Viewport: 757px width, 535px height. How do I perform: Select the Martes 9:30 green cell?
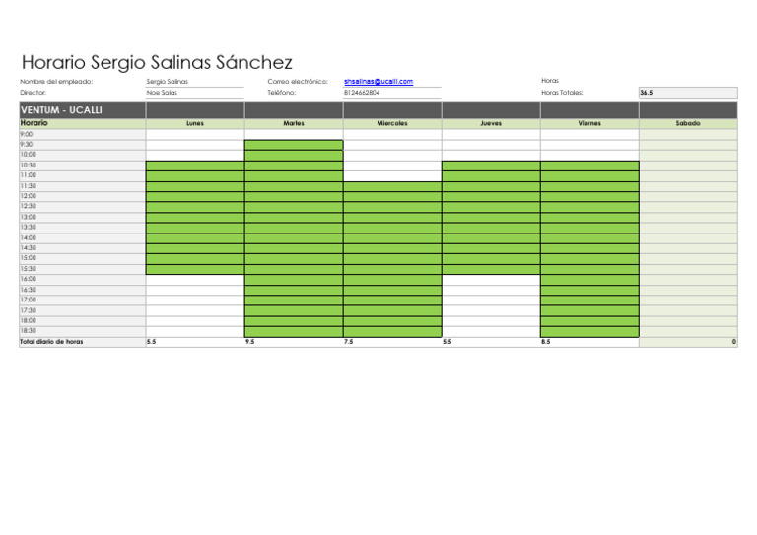294,145
